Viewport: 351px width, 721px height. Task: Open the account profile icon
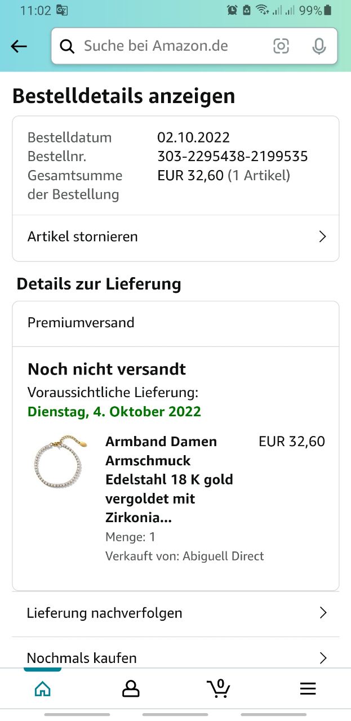point(131,688)
